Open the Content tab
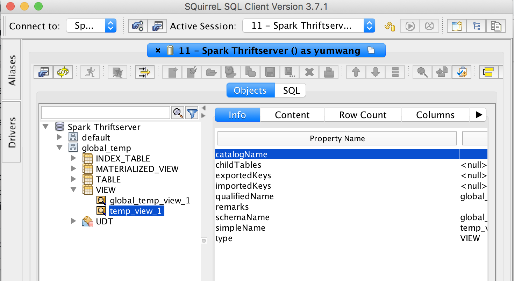The width and height of the screenshot is (514, 281). (292, 115)
